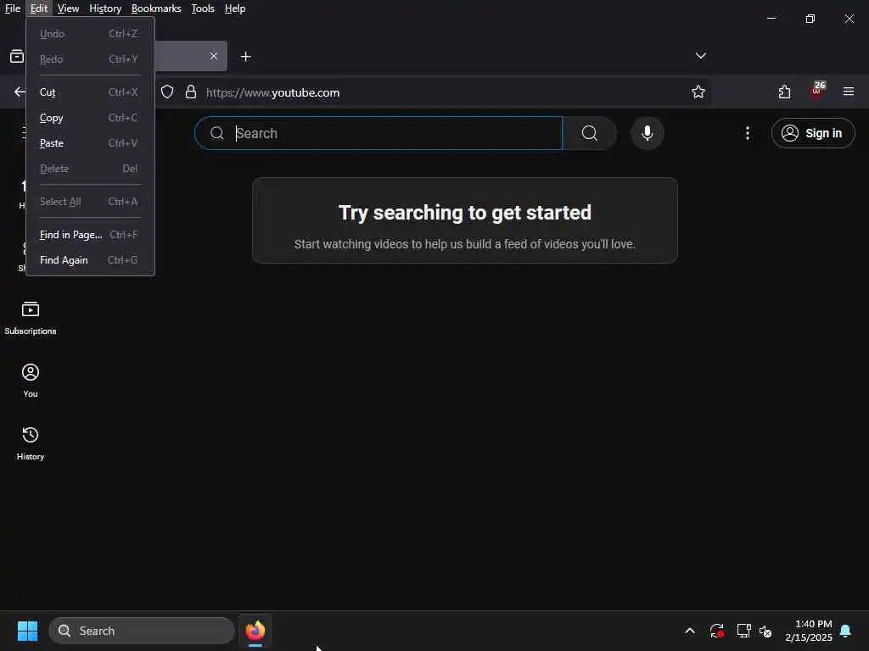Click the site security padlock icon
This screenshot has height=651, width=869.
pos(191,92)
